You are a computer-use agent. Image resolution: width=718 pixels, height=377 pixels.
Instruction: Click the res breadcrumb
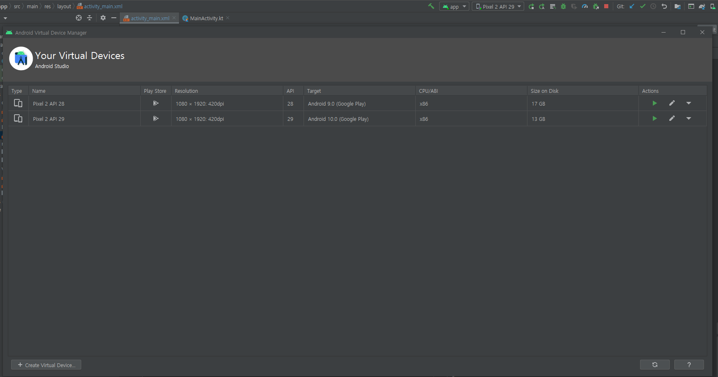(x=47, y=6)
